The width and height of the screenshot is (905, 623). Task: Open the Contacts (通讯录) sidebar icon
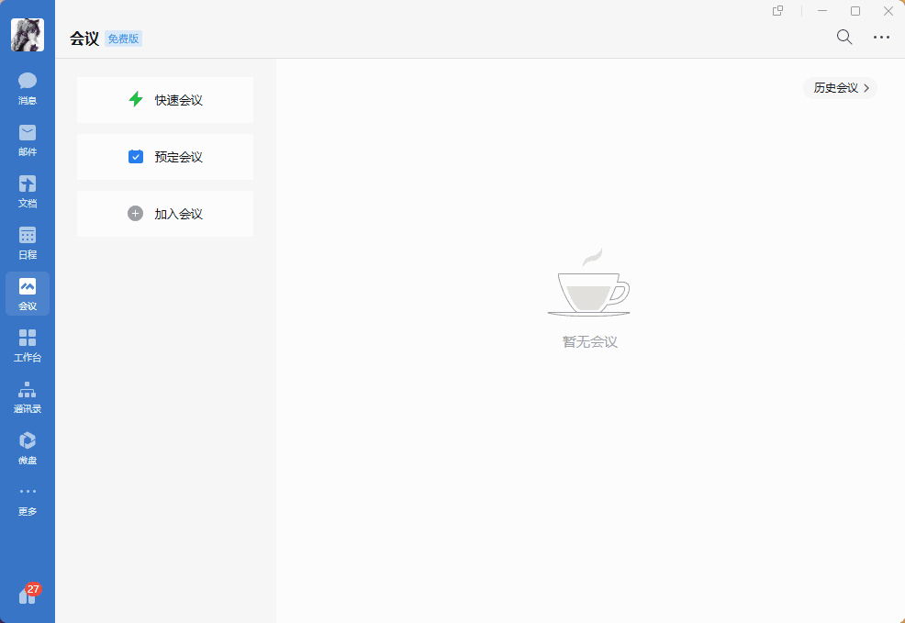point(27,396)
